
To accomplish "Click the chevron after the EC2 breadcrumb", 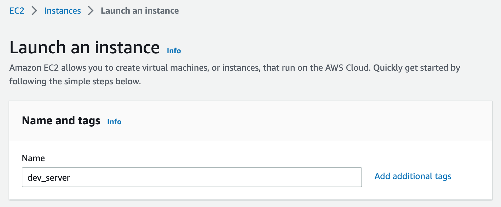I will (34, 11).
